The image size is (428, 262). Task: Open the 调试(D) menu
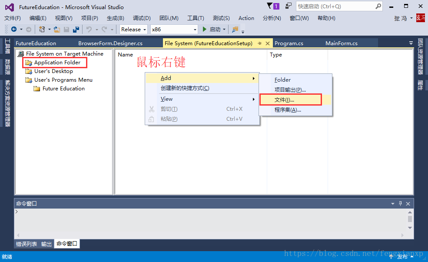(x=142, y=18)
